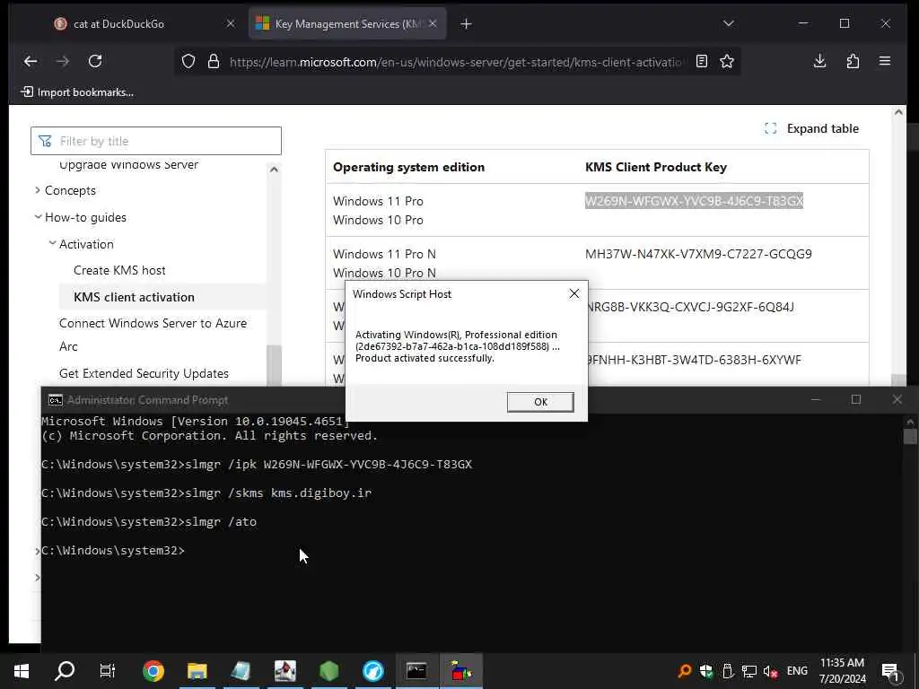The image size is (919, 689).
Task: Toggle reader view icon in address bar
Action: (701, 61)
